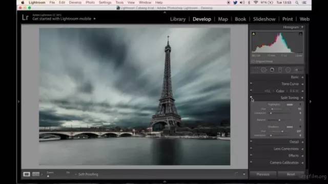Viewport: 328px width, 184px height.
Task: Hide the top module picker arrow
Action: point(165,12)
